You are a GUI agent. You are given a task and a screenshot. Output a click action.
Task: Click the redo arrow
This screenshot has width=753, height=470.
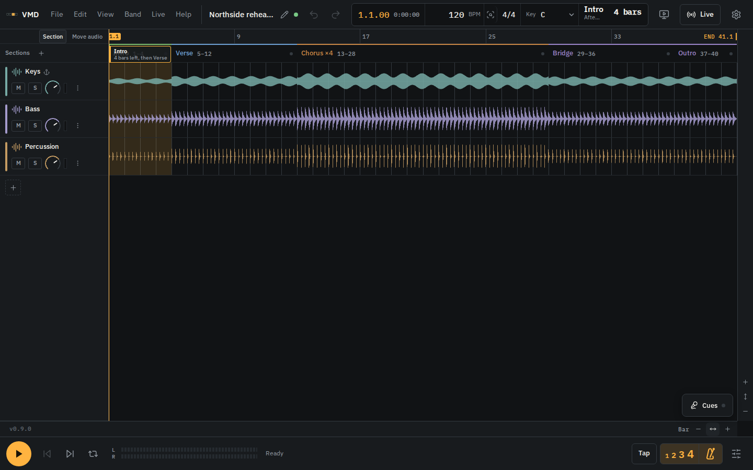(336, 15)
